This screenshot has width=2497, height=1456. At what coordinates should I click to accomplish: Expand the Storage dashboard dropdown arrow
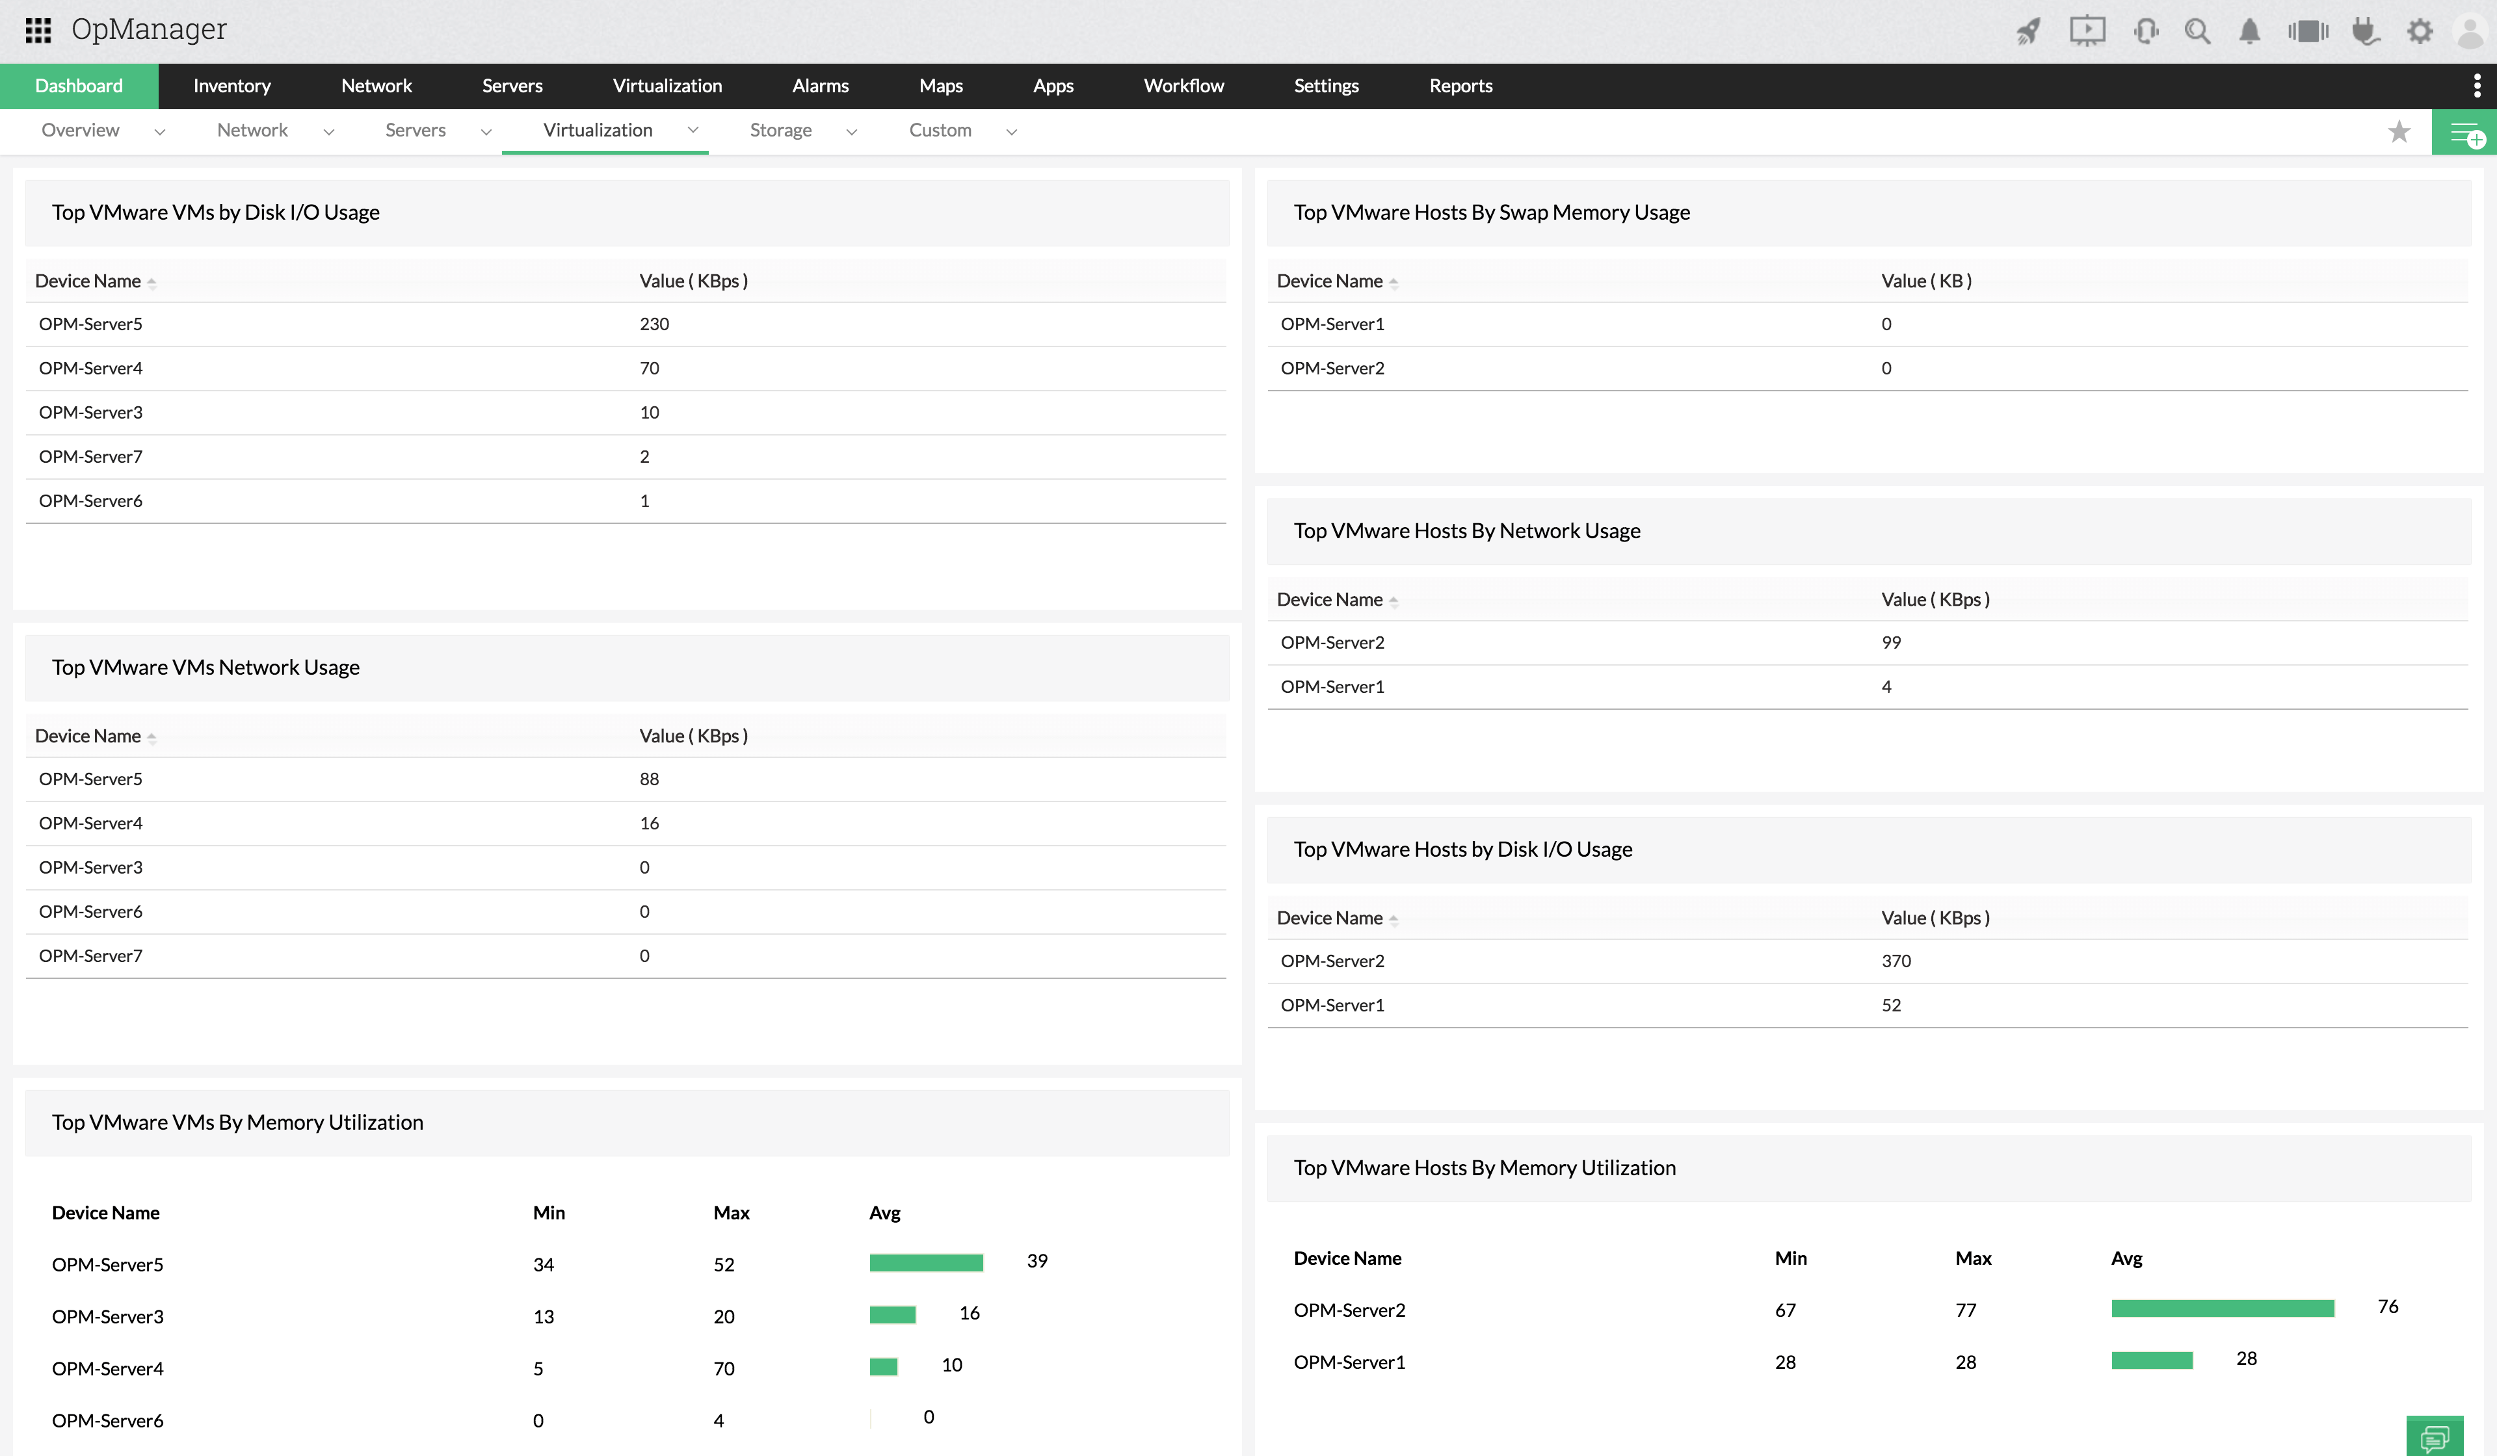tap(851, 132)
